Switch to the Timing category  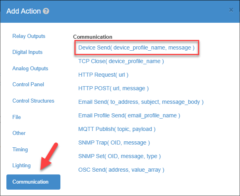click(x=20, y=150)
